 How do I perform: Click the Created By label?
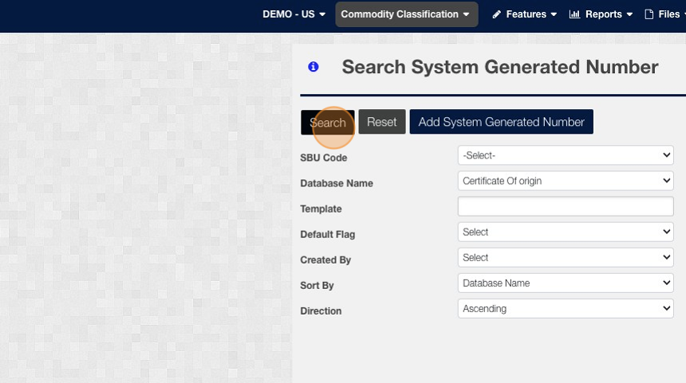coord(325,260)
